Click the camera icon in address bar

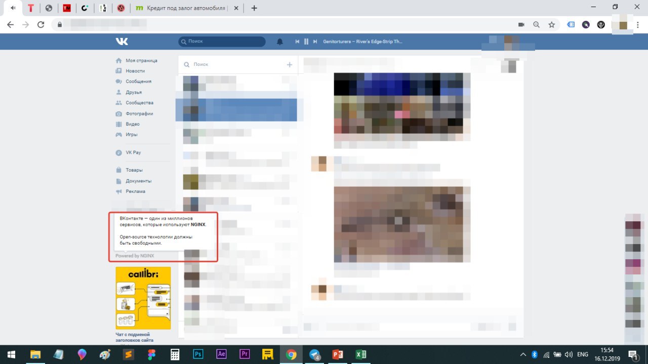click(521, 24)
